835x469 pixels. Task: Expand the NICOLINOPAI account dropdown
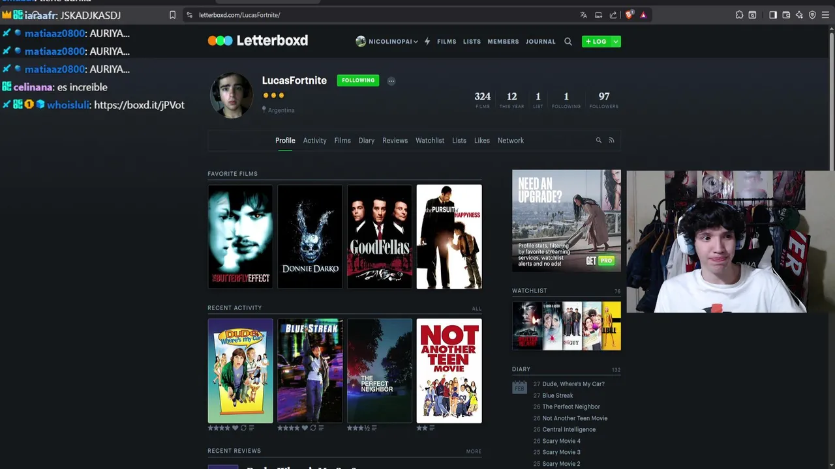(x=387, y=41)
